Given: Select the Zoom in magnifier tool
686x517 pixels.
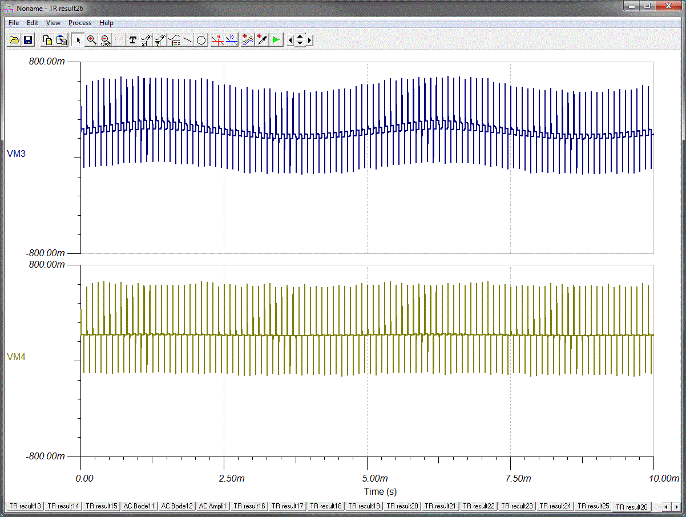Looking at the screenshot, I should click(x=91, y=40).
